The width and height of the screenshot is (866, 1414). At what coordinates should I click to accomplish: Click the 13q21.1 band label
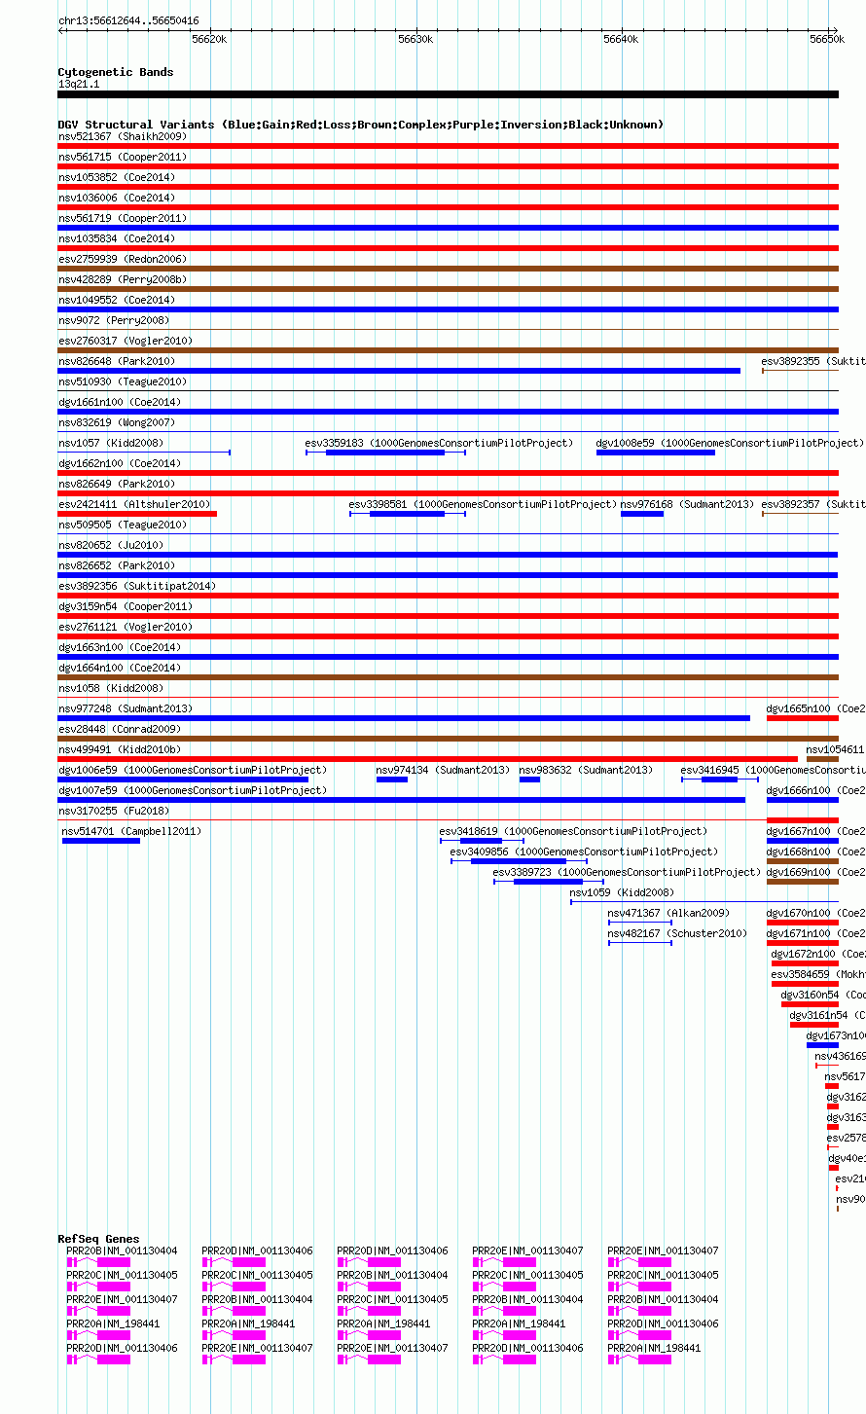click(79, 84)
